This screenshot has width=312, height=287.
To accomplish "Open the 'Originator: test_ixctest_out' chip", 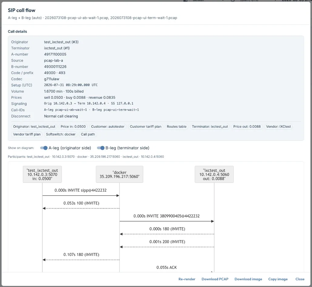I will click(34, 126).
